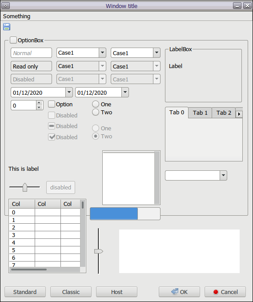253x302 pixels.
Task: Select the enabled One radio button
Action: 96,104
